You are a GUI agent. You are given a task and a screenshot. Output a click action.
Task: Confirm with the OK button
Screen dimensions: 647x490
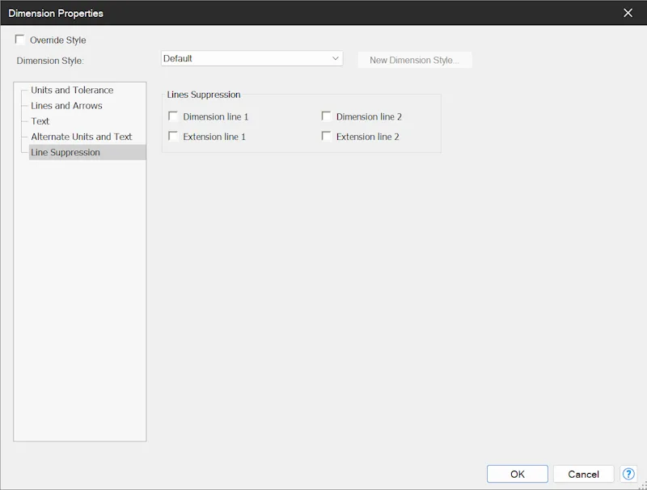click(x=518, y=474)
